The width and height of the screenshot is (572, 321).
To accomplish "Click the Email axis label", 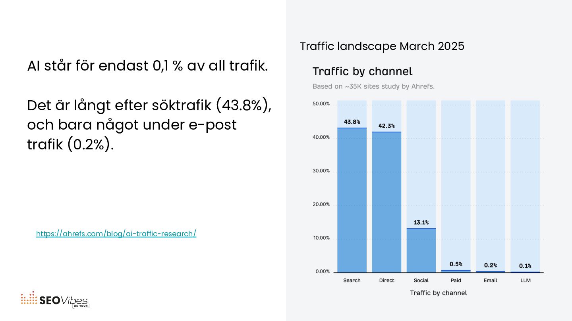I will [491, 281].
